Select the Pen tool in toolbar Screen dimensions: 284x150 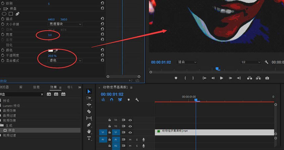[89, 125]
